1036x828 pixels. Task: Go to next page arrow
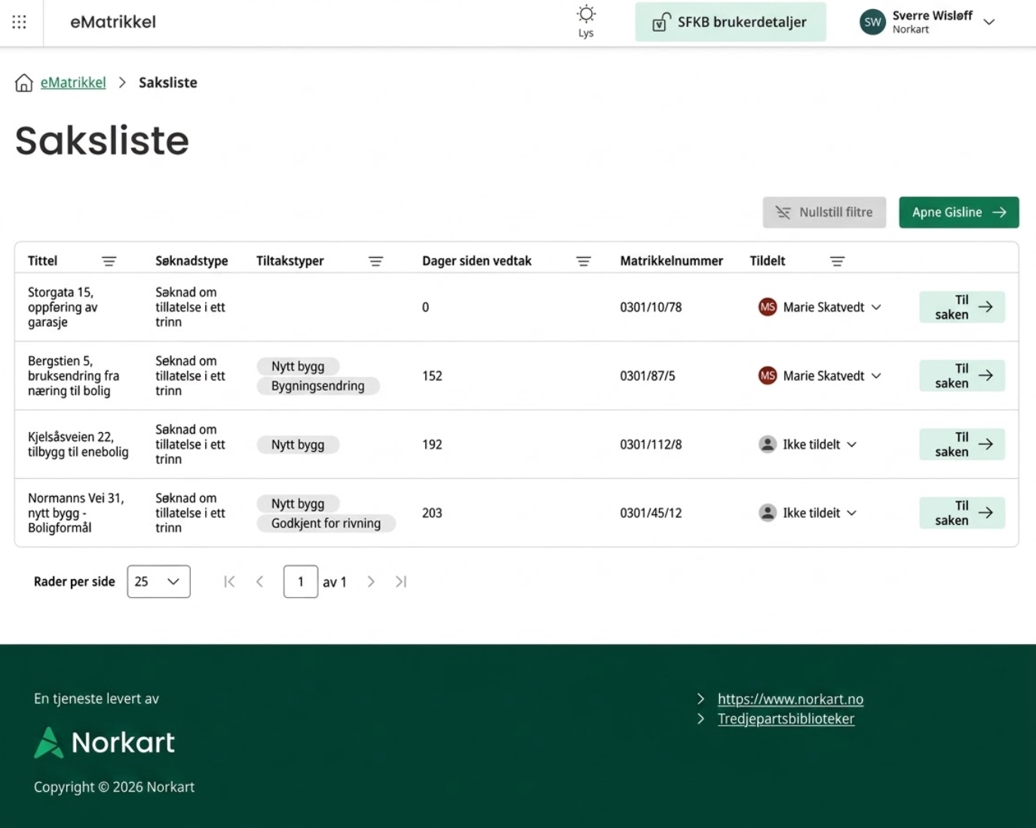(x=371, y=581)
